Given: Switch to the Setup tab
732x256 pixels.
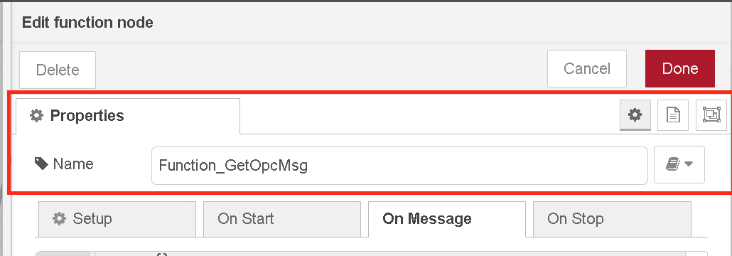Looking at the screenshot, I should 117,218.
